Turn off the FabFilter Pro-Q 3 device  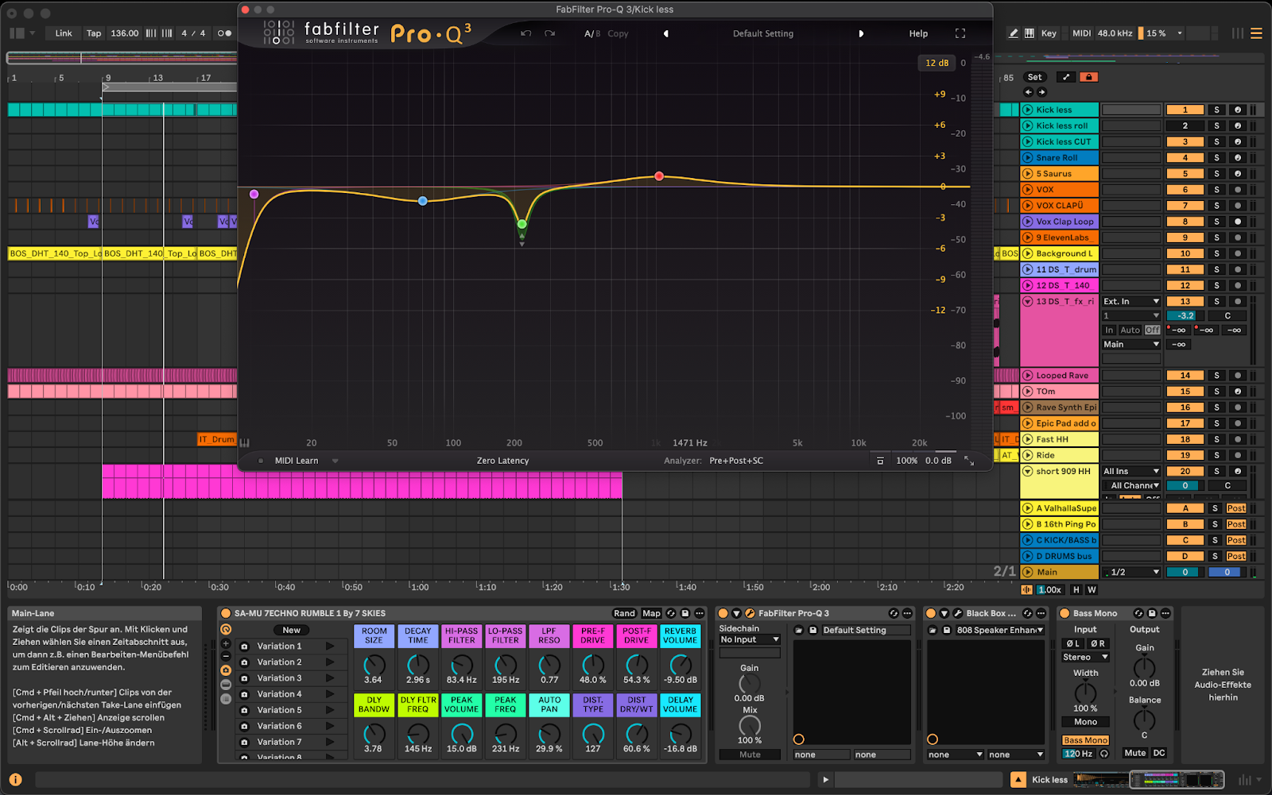point(723,613)
